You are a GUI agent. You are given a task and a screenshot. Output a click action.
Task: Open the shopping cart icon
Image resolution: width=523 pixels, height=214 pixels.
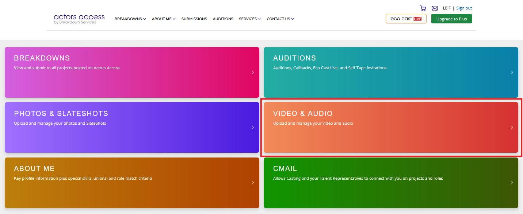pos(423,8)
